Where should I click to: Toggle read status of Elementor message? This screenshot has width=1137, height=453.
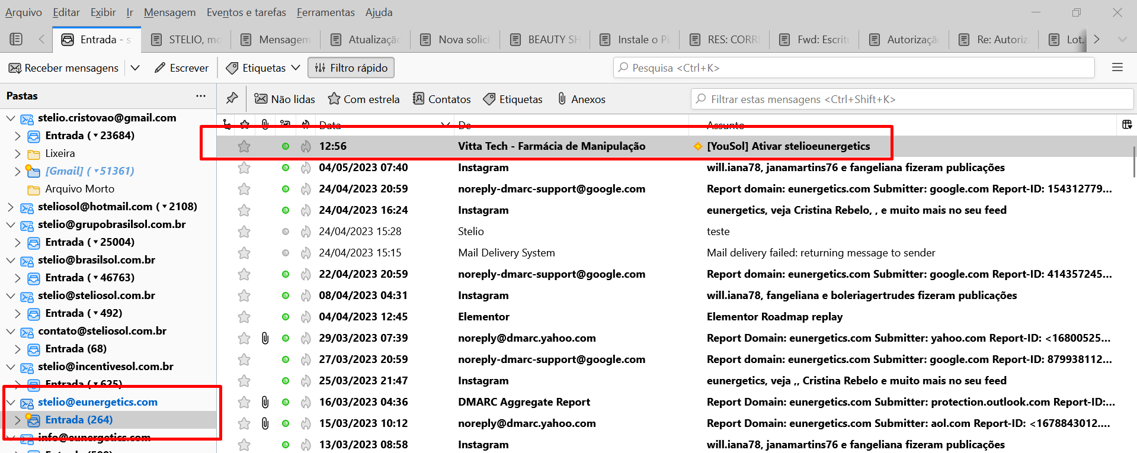[x=286, y=317]
